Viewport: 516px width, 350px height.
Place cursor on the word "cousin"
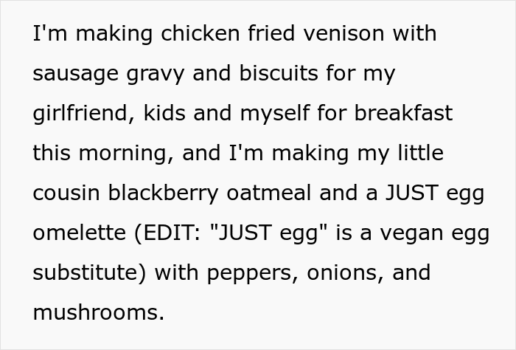(x=67, y=193)
